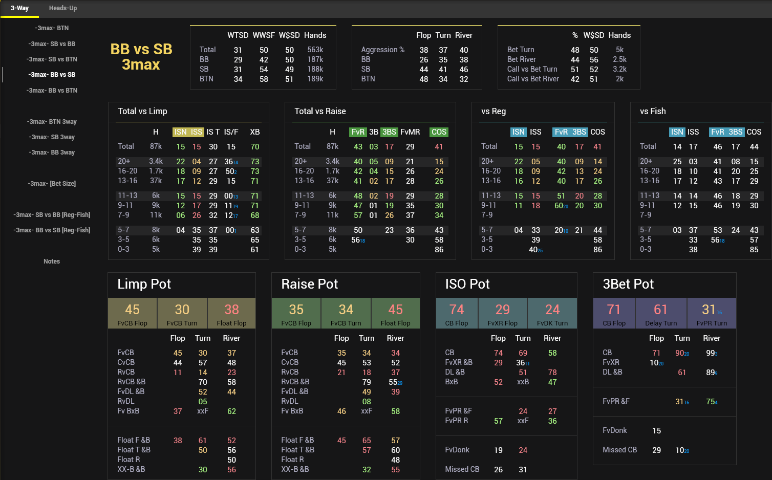Select -3max- BB vs BTN sidebar item
This screenshot has width=772, height=480.
click(x=52, y=91)
